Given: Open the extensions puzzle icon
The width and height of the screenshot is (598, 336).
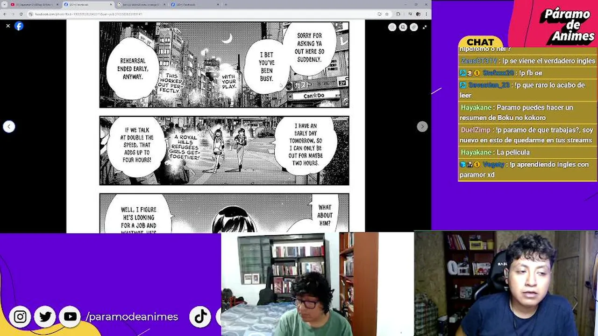Looking at the screenshot, I should click(x=399, y=14).
